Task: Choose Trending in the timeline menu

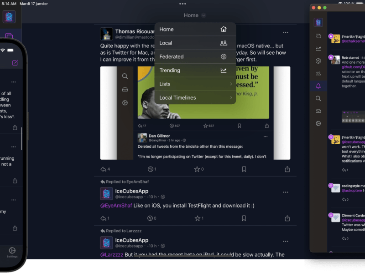Action: click(195, 71)
